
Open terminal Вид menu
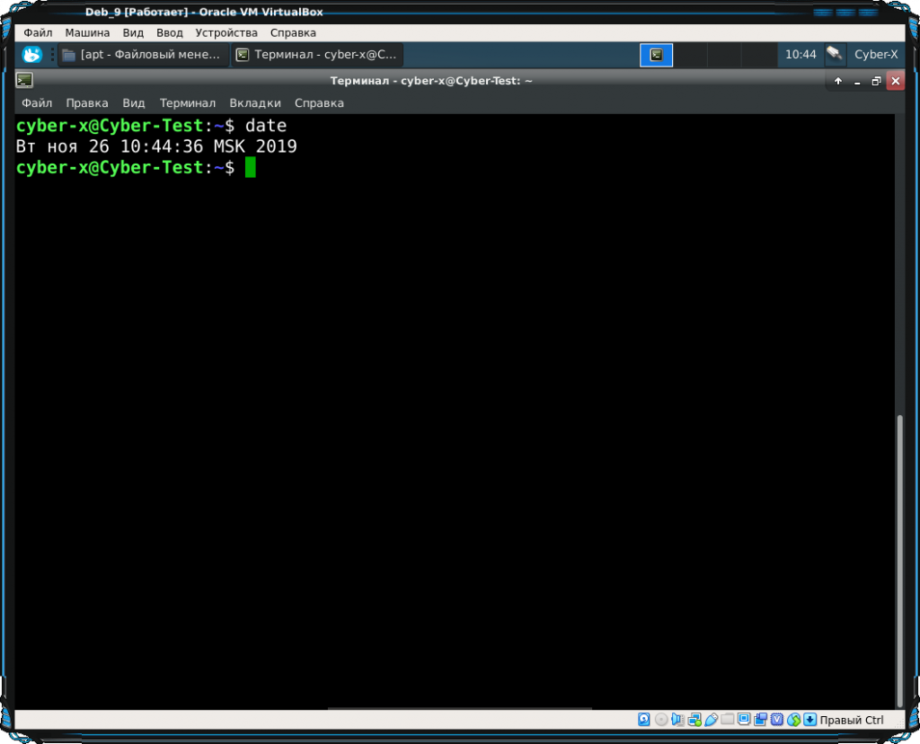click(x=134, y=103)
